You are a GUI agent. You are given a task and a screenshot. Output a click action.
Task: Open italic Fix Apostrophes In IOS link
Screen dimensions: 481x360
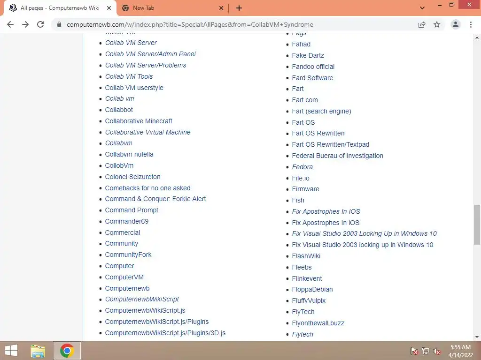point(326,211)
